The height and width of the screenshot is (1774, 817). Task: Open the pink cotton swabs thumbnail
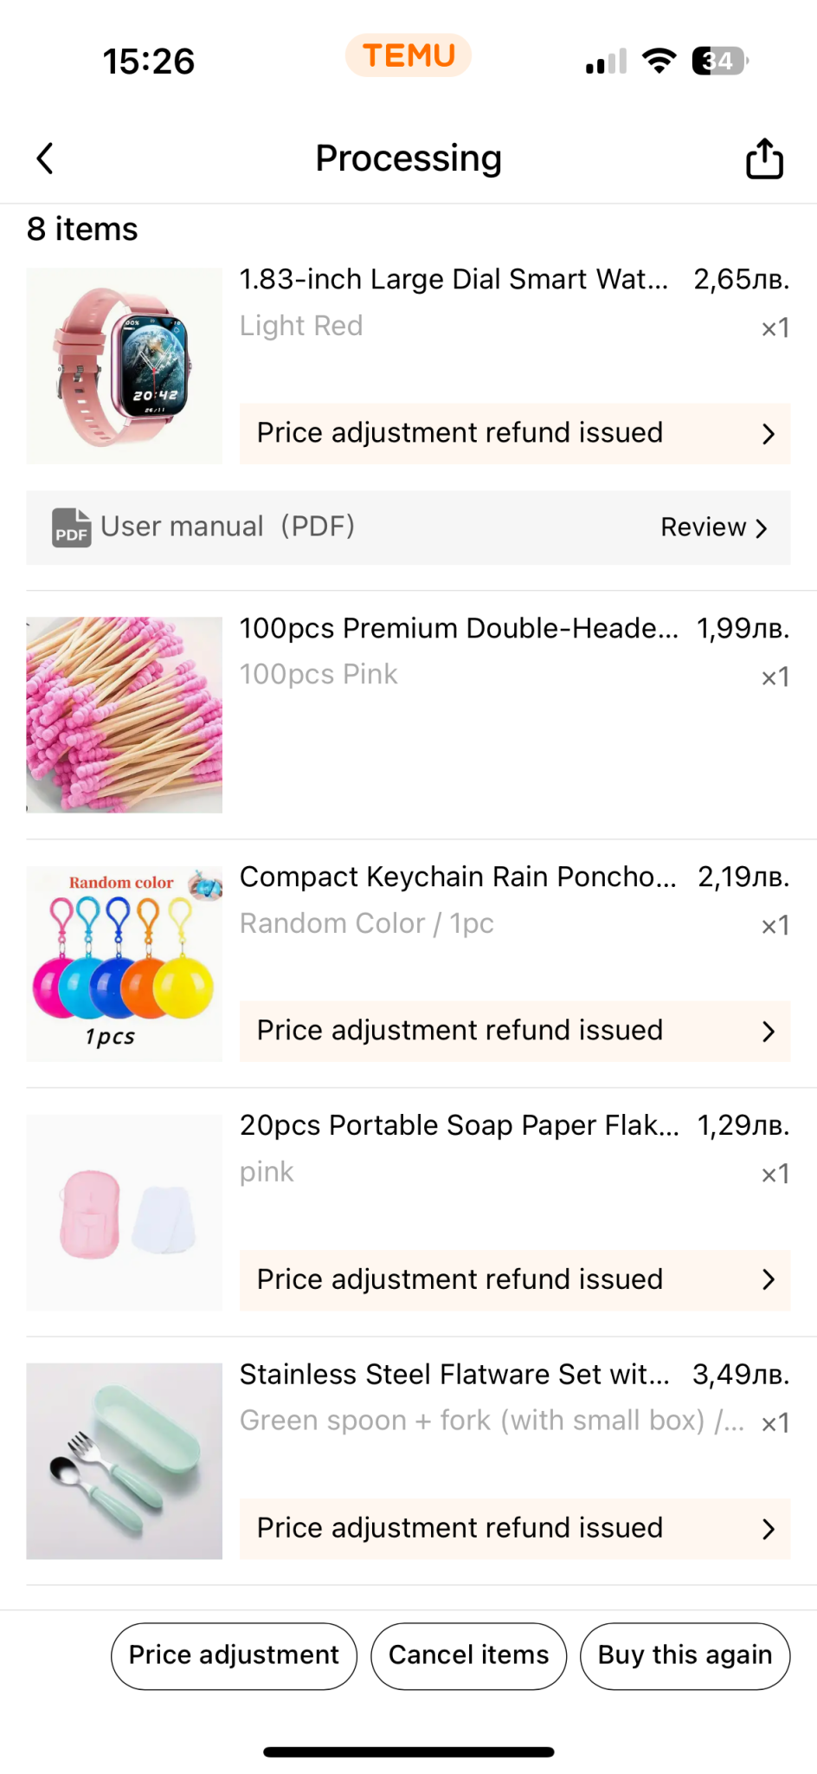[x=125, y=715]
